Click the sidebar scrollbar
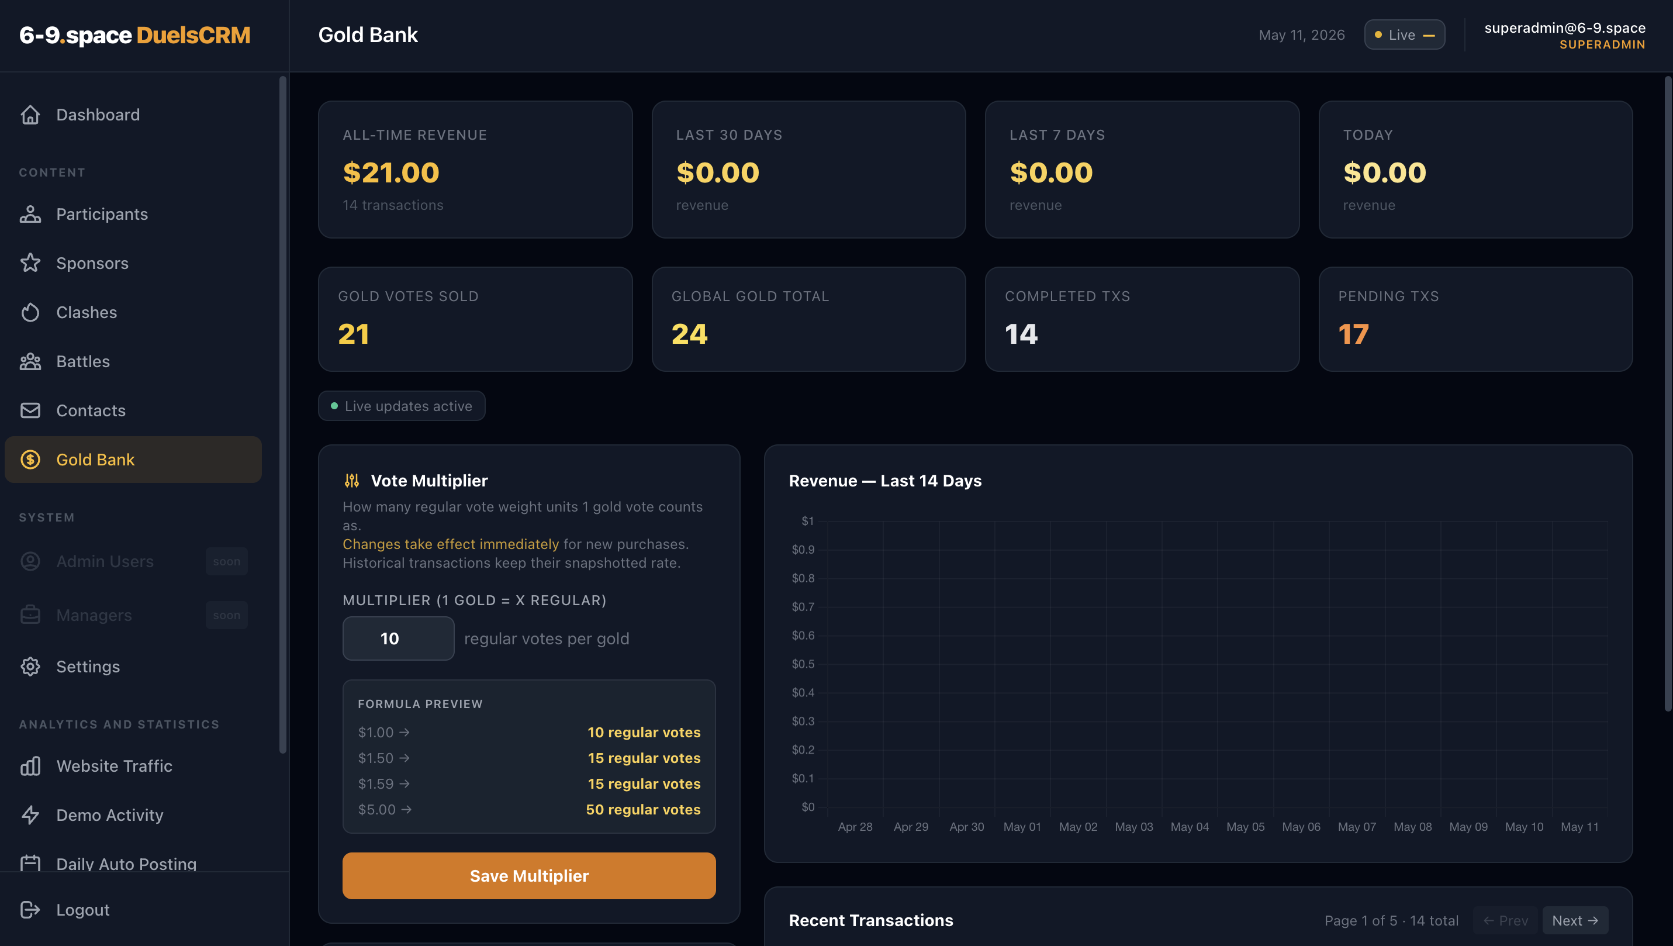The height and width of the screenshot is (946, 1673). pyautogui.click(x=282, y=415)
